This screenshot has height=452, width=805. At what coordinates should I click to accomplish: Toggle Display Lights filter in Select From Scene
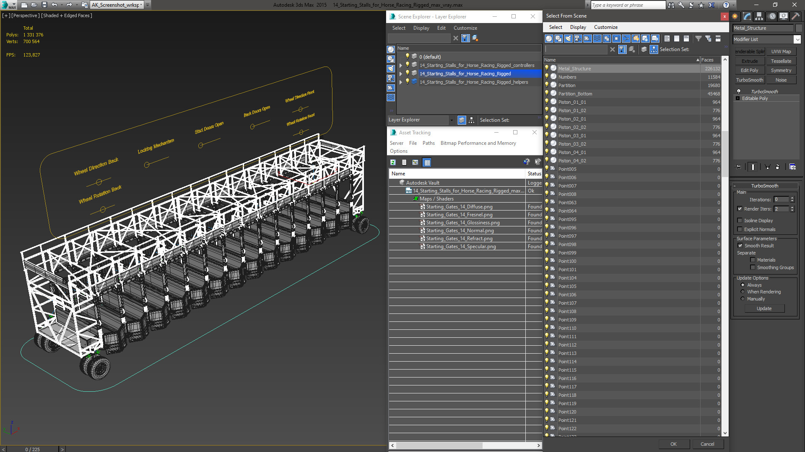click(x=568, y=39)
